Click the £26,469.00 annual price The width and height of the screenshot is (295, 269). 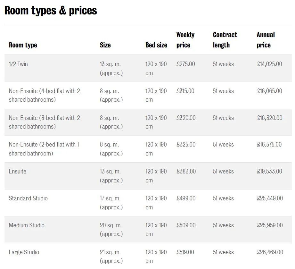click(x=270, y=252)
